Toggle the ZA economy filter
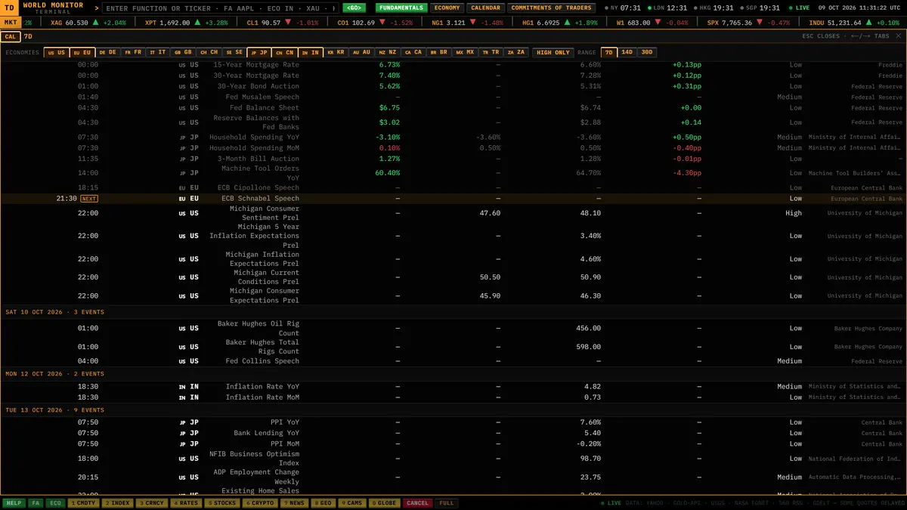Viewport: 907px width, 510px height. (517, 53)
